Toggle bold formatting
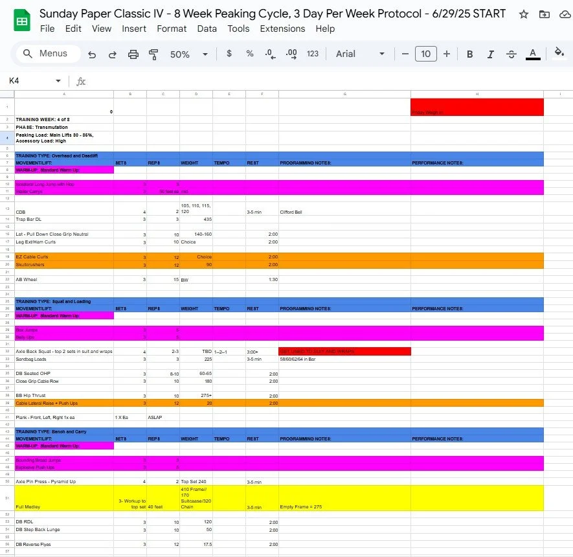573x557 pixels. (x=470, y=54)
